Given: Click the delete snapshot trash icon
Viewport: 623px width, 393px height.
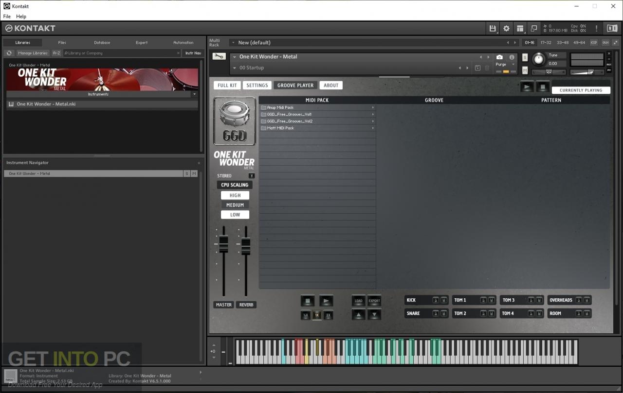Looking at the screenshot, I should pyautogui.click(x=487, y=68).
